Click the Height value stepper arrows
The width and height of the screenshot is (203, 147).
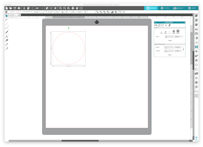(181, 51)
